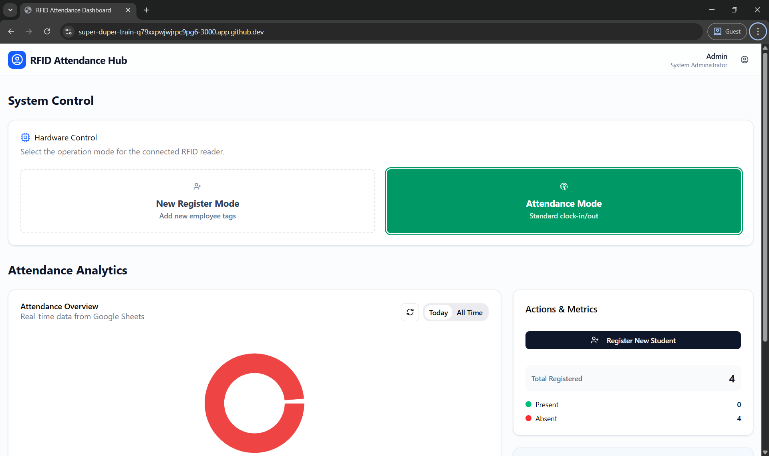
Task: Open the admin profile icon
Action: [x=744, y=60]
